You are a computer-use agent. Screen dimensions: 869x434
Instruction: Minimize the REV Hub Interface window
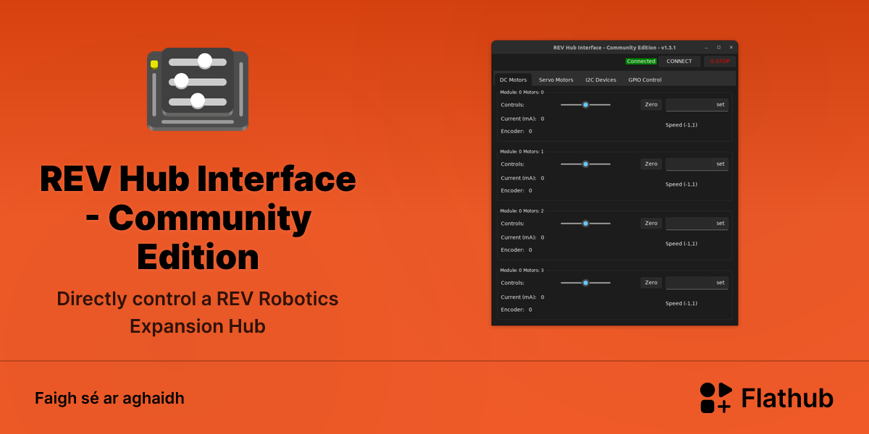tap(707, 47)
